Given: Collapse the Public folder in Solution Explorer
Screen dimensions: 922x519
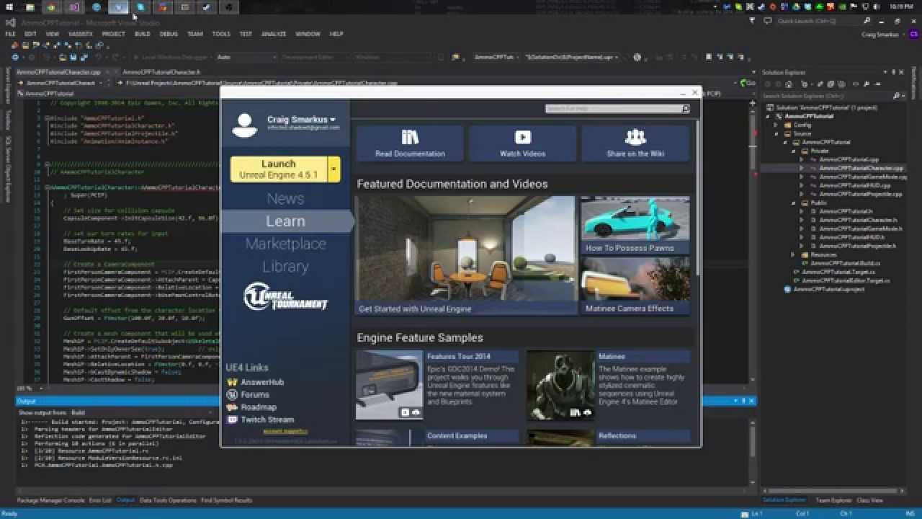Looking at the screenshot, I should tap(795, 203).
